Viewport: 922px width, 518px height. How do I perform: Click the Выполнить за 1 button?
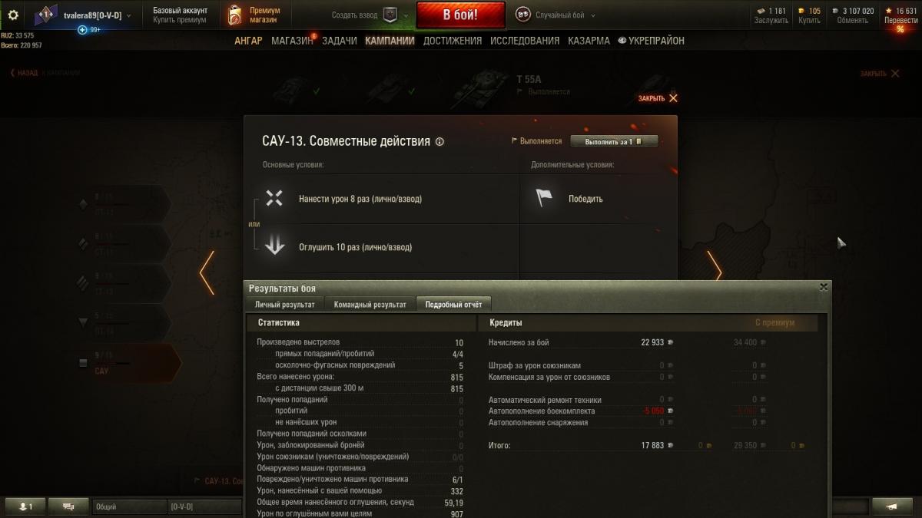tap(614, 141)
